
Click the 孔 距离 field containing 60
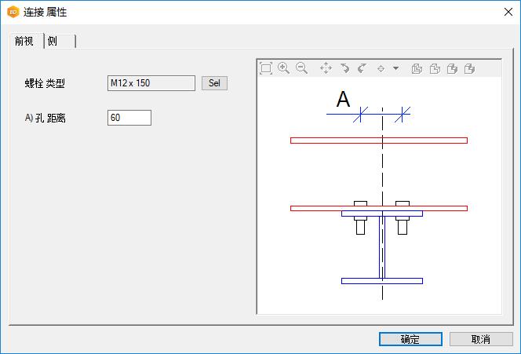129,118
